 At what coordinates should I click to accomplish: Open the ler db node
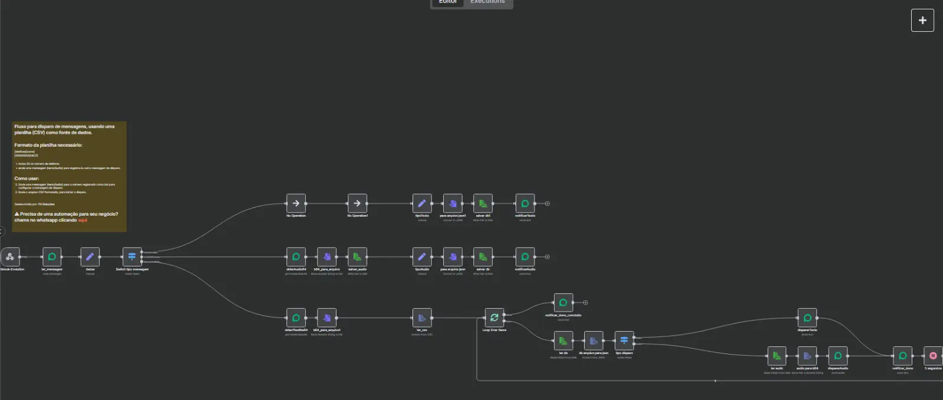coord(563,341)
